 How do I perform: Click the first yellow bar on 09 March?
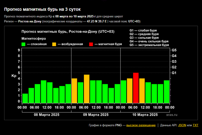click(74, 91)
